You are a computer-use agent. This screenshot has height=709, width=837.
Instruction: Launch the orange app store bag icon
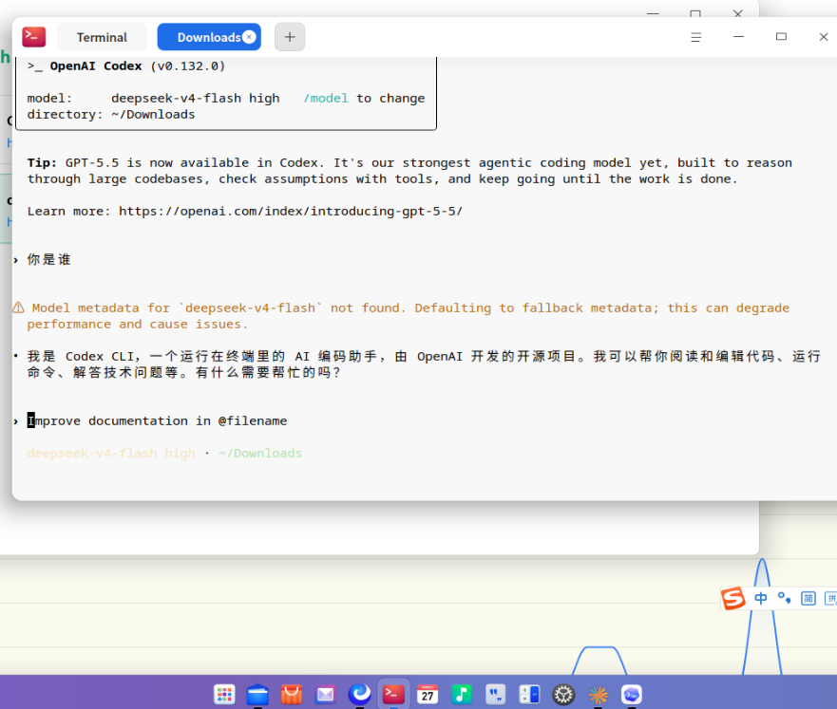pos(292,694)
